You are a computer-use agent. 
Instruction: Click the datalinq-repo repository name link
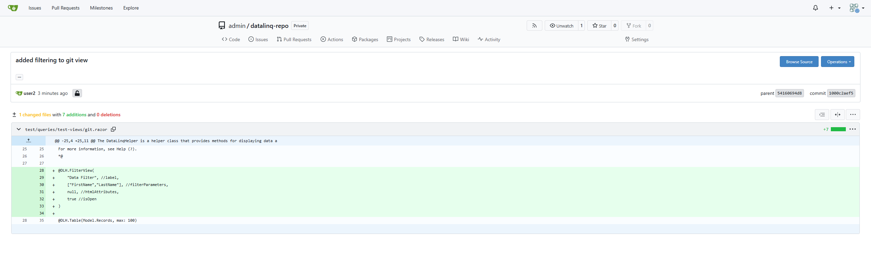[269, 26]
